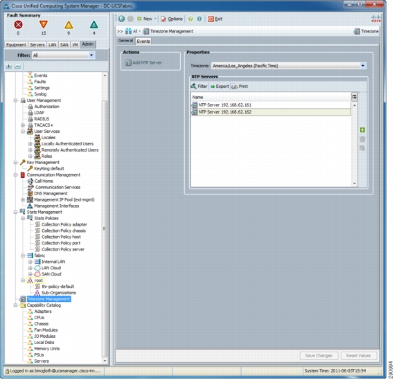Click navigation tree scrollbar down arrow

click(105, 361)
